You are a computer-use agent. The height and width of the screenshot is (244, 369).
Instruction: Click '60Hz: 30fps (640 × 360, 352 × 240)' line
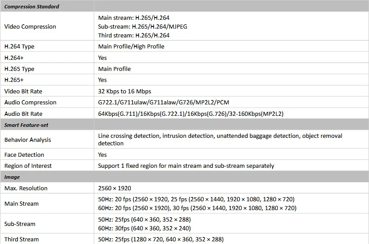coord(144,229)
